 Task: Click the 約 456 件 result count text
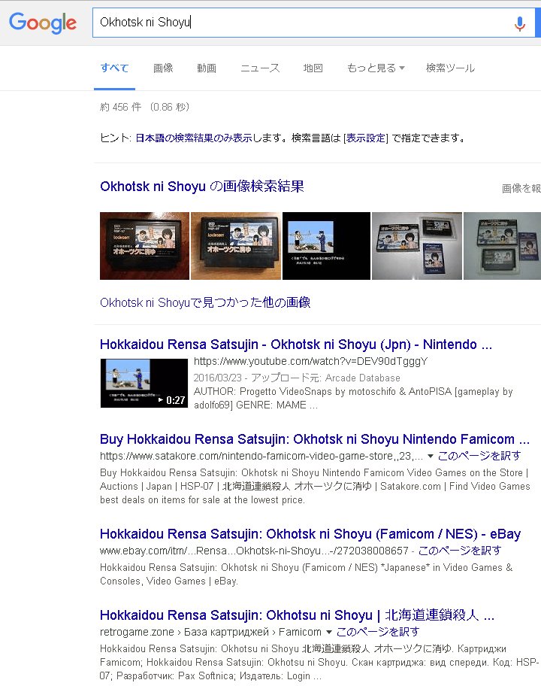(121, 107)
